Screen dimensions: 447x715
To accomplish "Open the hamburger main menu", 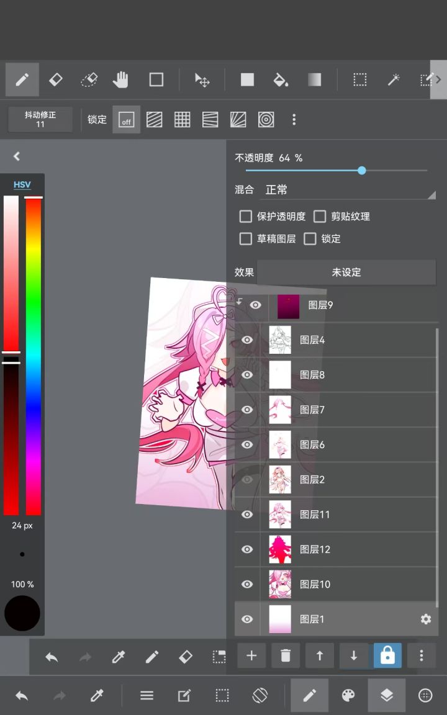I will [x=147, y=695].
